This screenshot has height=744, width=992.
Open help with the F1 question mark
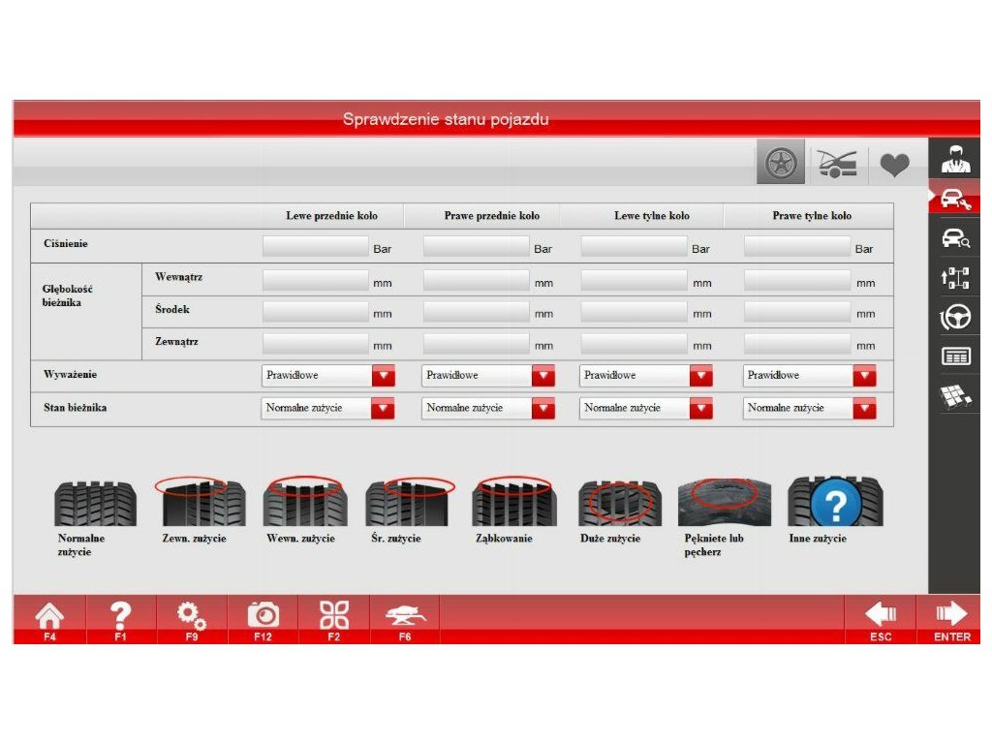tap(120, 620)
